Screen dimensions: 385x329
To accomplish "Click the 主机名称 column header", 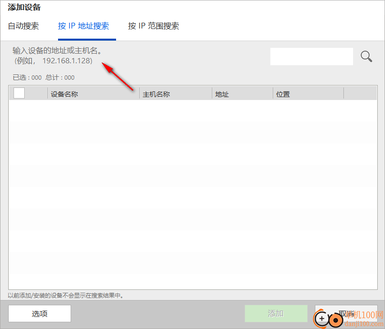I will point(176,94).
